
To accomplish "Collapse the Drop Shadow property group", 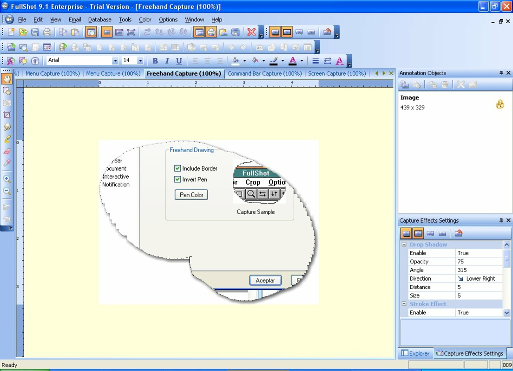I will (x=404, y=244).
